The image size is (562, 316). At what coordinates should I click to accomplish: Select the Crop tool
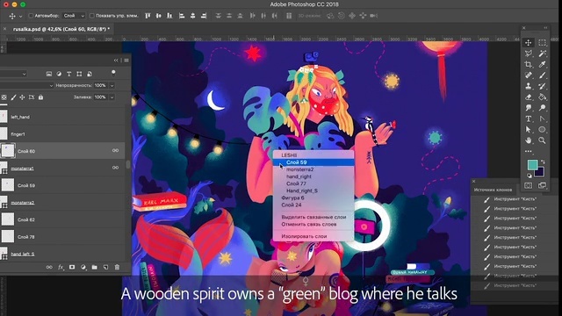[529, 64]
